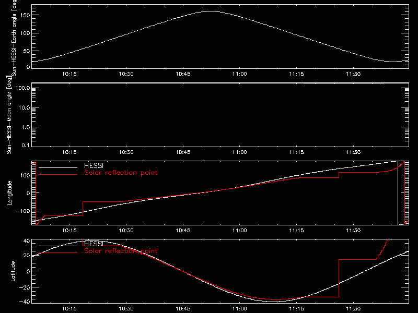The image size is (418, 313).
Task: Click -20 tick on Latitude axis
Action: (x=25, y=287)
